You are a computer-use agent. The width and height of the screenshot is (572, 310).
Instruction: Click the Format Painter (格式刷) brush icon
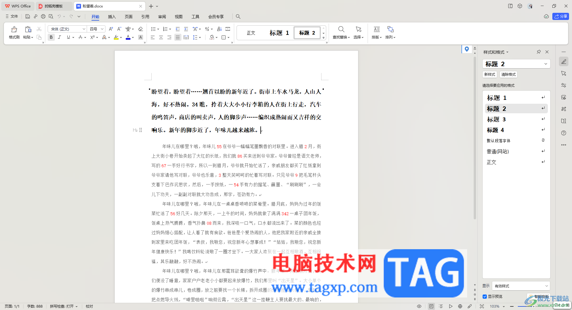(14, 29)
